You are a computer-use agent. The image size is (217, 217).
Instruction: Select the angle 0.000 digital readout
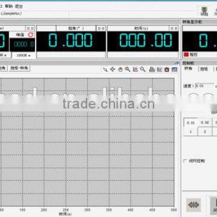pyautogui.click(x=71, y=41)
